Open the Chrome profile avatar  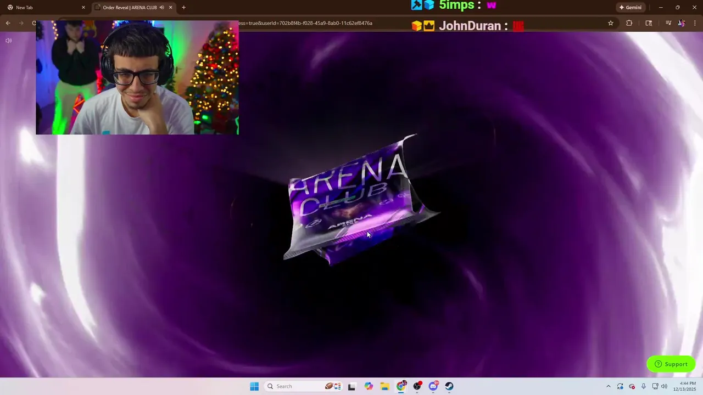click(682, 23)
